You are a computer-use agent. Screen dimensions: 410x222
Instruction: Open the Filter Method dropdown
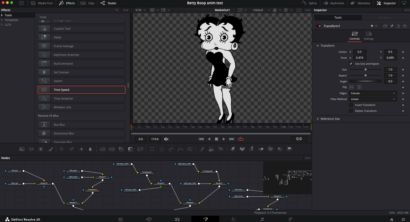tap(373, 99)
